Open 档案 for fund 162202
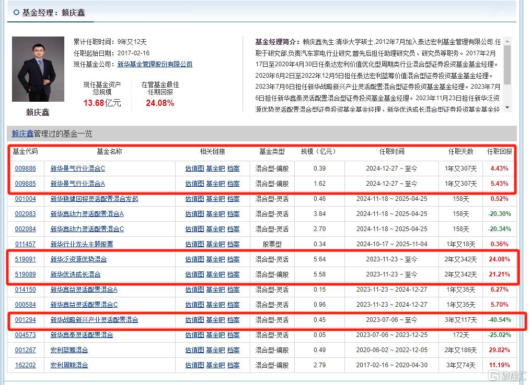The width and height of the screenshot is (530, 385). [233, 365]
